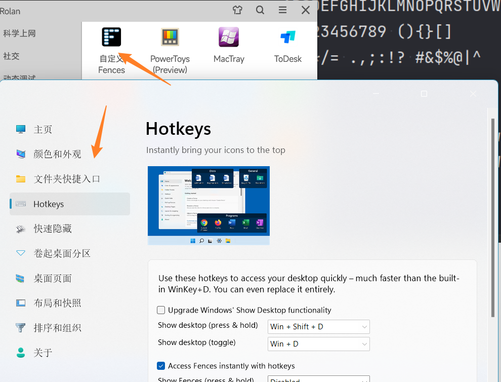
Task: Click the person icon beside 关于
Action: point(21,353)
